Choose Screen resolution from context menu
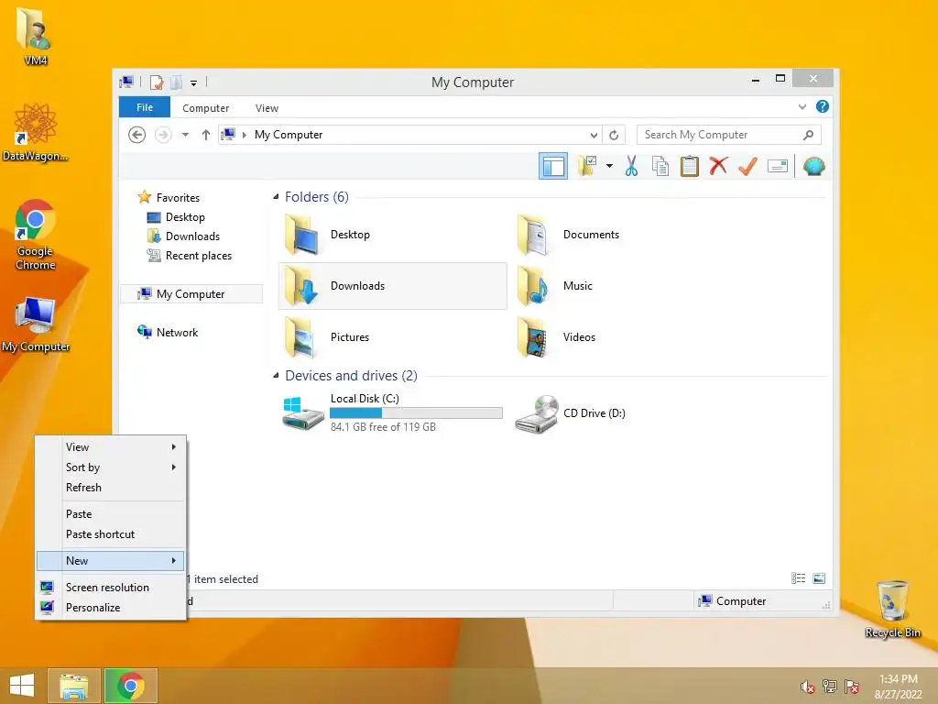The image size is (938, 704). 110,588
